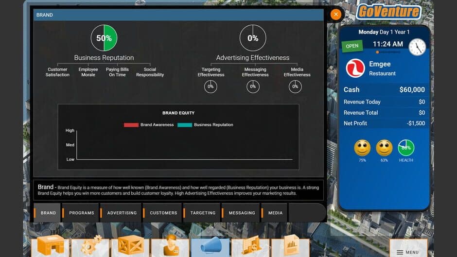
Task: Open the gears operations icon
Action: (x=90, y=246)
